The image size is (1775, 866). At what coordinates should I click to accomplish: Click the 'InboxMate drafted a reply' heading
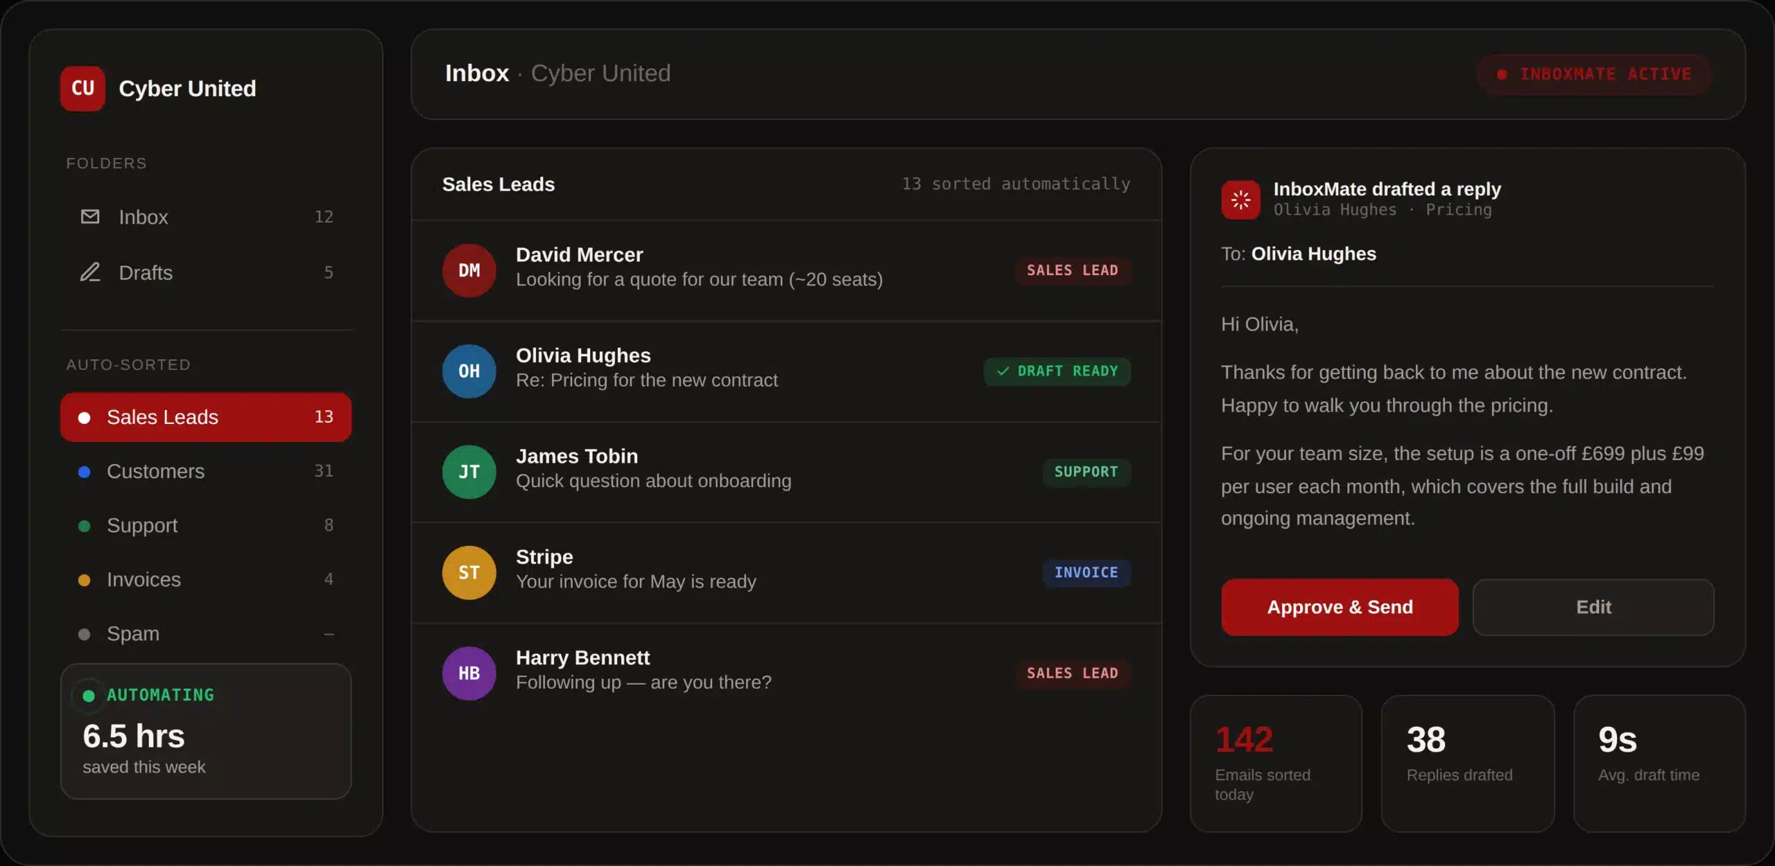point(1387,189)
